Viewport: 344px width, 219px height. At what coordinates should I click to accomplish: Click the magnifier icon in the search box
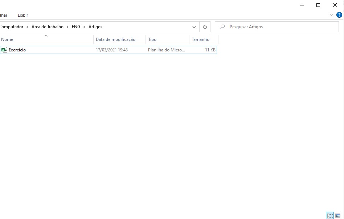[223, 27]
